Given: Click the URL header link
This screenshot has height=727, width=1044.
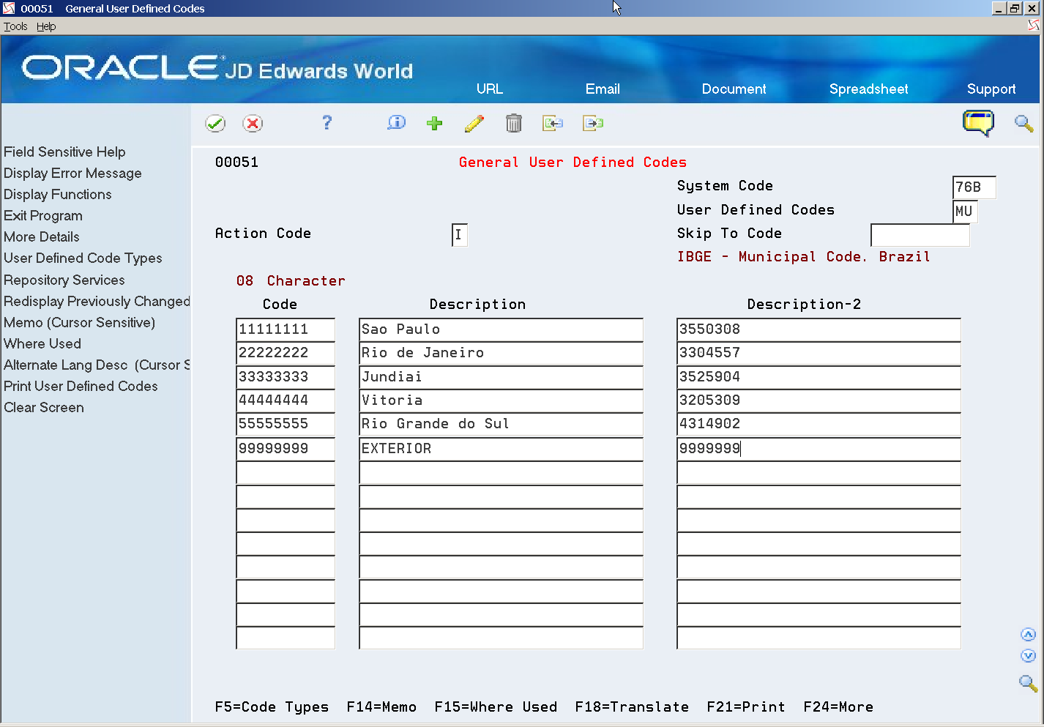Looking at the screenshot, I should [x=490, y=89].
